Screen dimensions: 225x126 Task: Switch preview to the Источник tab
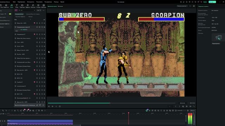click(60, 6)
